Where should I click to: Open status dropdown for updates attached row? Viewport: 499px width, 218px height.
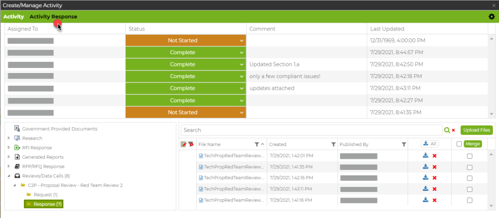click(186, 89)
